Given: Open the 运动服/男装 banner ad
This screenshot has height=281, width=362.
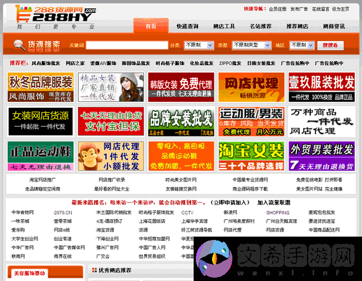Looking at the screenshot, I should (x=251, y=121).
